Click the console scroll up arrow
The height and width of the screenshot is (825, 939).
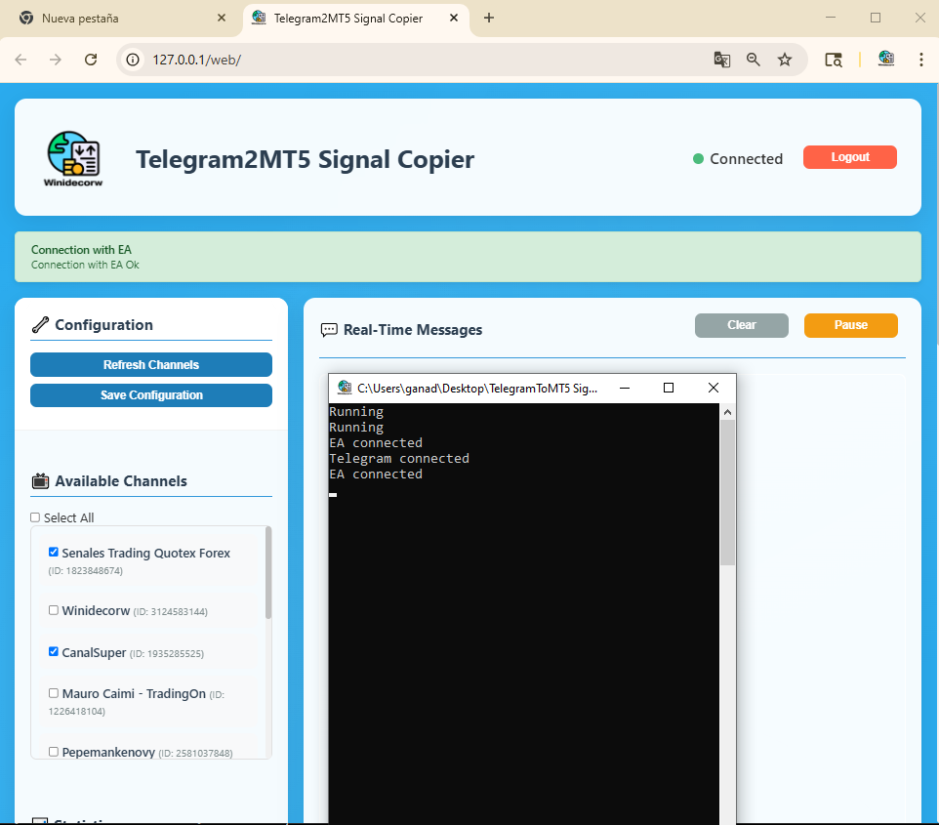(x=727, y=412)
